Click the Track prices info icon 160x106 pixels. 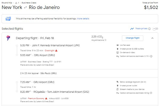[x=149, y=29]
